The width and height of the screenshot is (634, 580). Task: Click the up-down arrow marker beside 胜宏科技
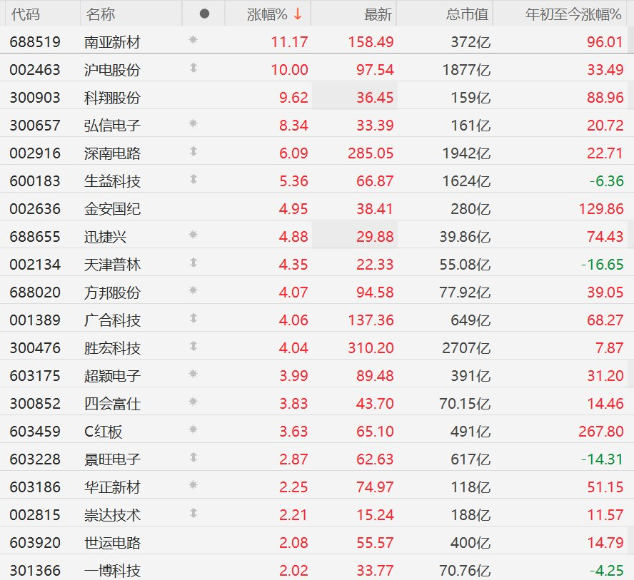[x=193, y=347]
